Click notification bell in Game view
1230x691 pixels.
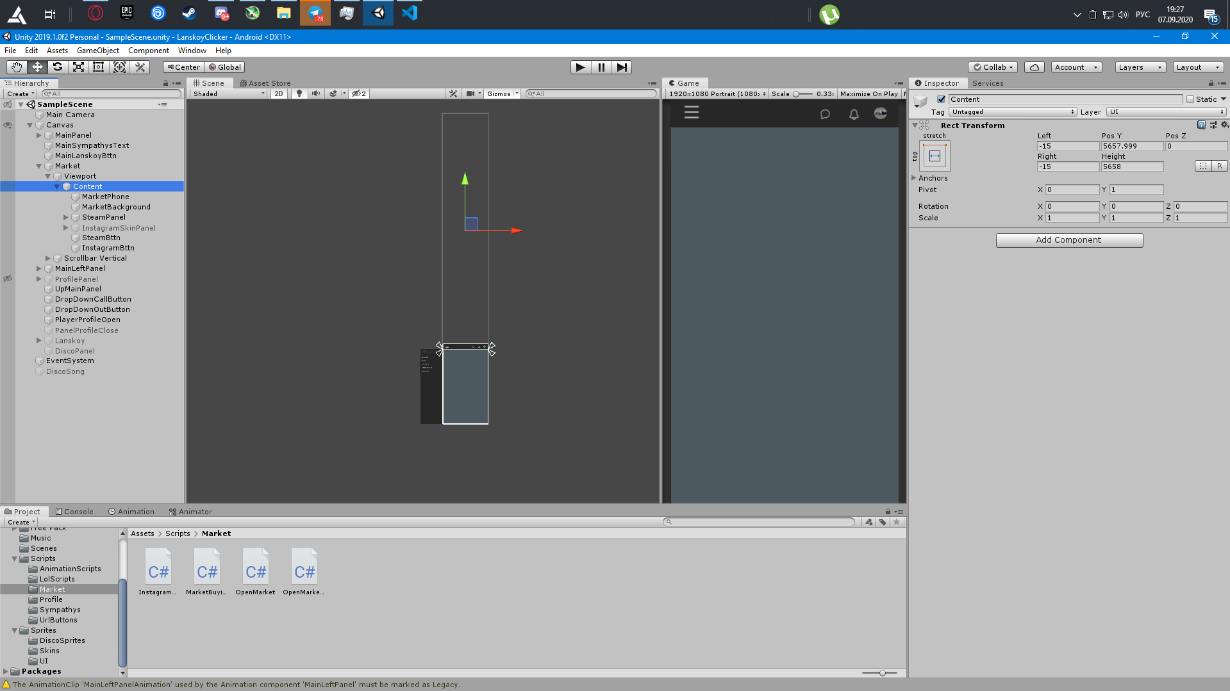(x=854, y=114)
